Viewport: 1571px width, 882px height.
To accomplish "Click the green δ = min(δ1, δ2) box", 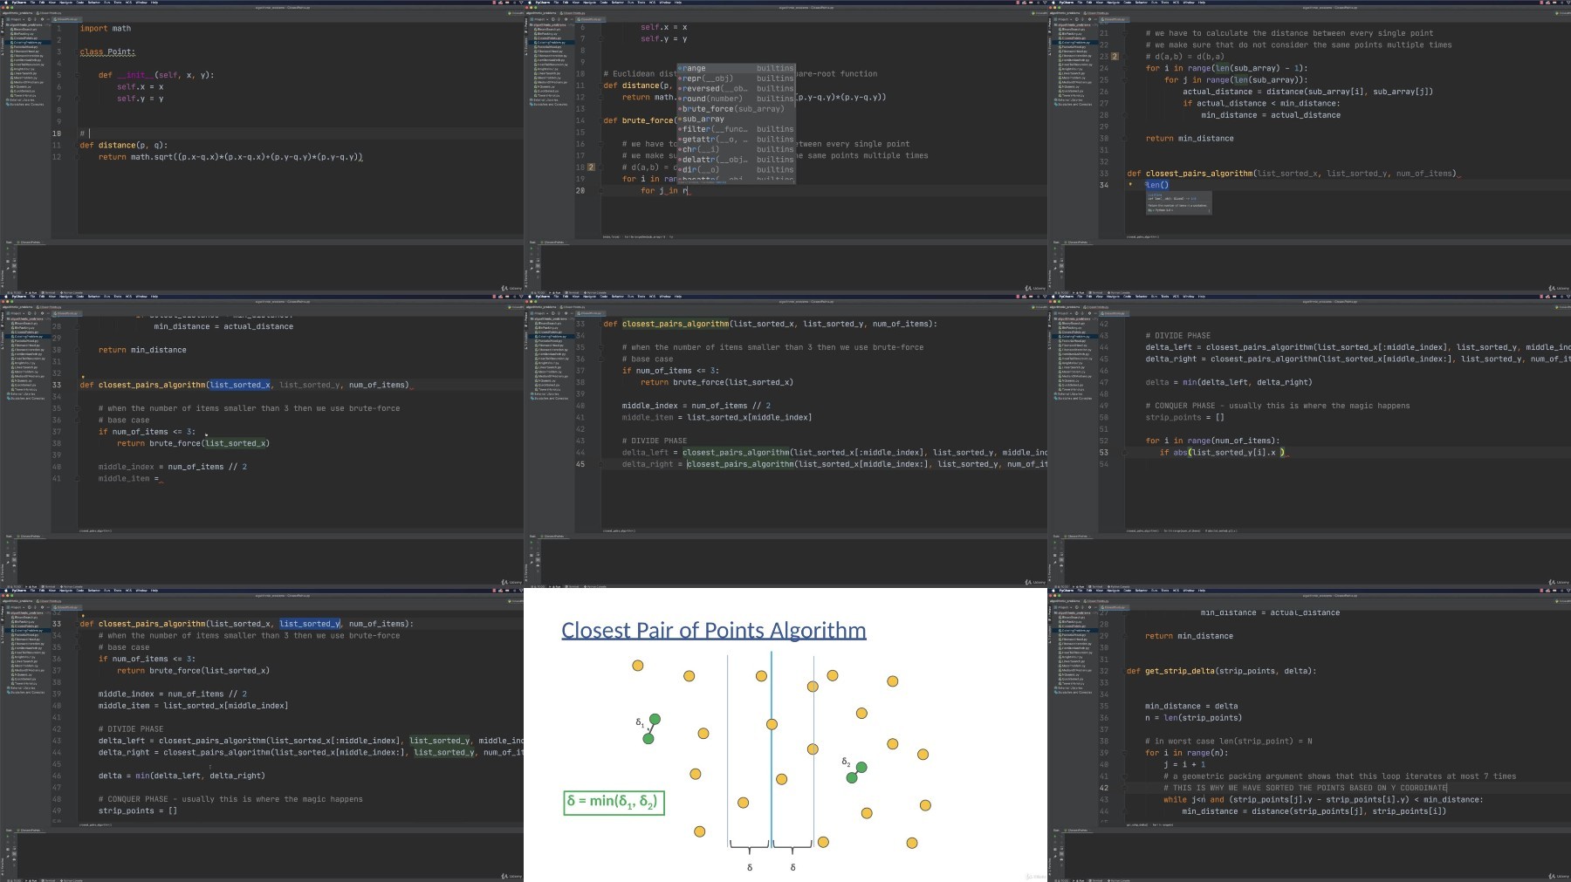I will [x=614, y=802].
